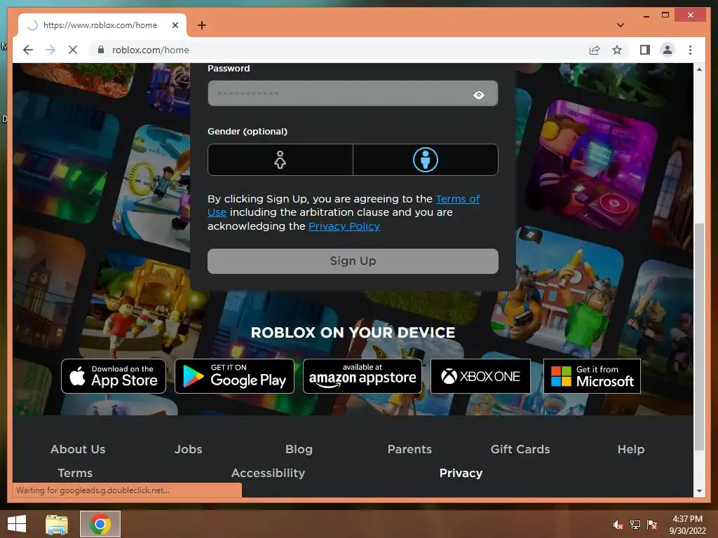Open the Chrome side panel
Viewport: 718px width, 538px height.
pos(645,50)
